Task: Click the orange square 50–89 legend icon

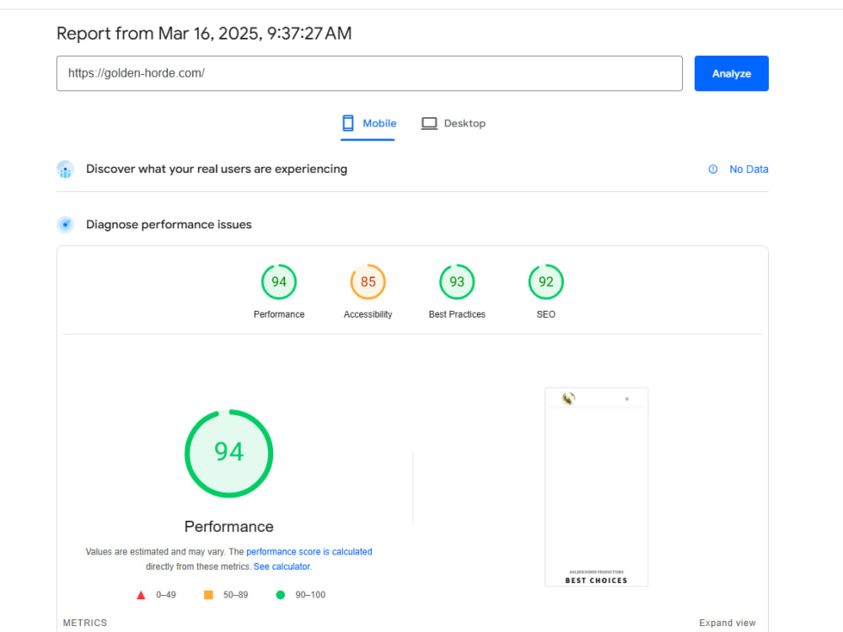Action: coord(208,595)
